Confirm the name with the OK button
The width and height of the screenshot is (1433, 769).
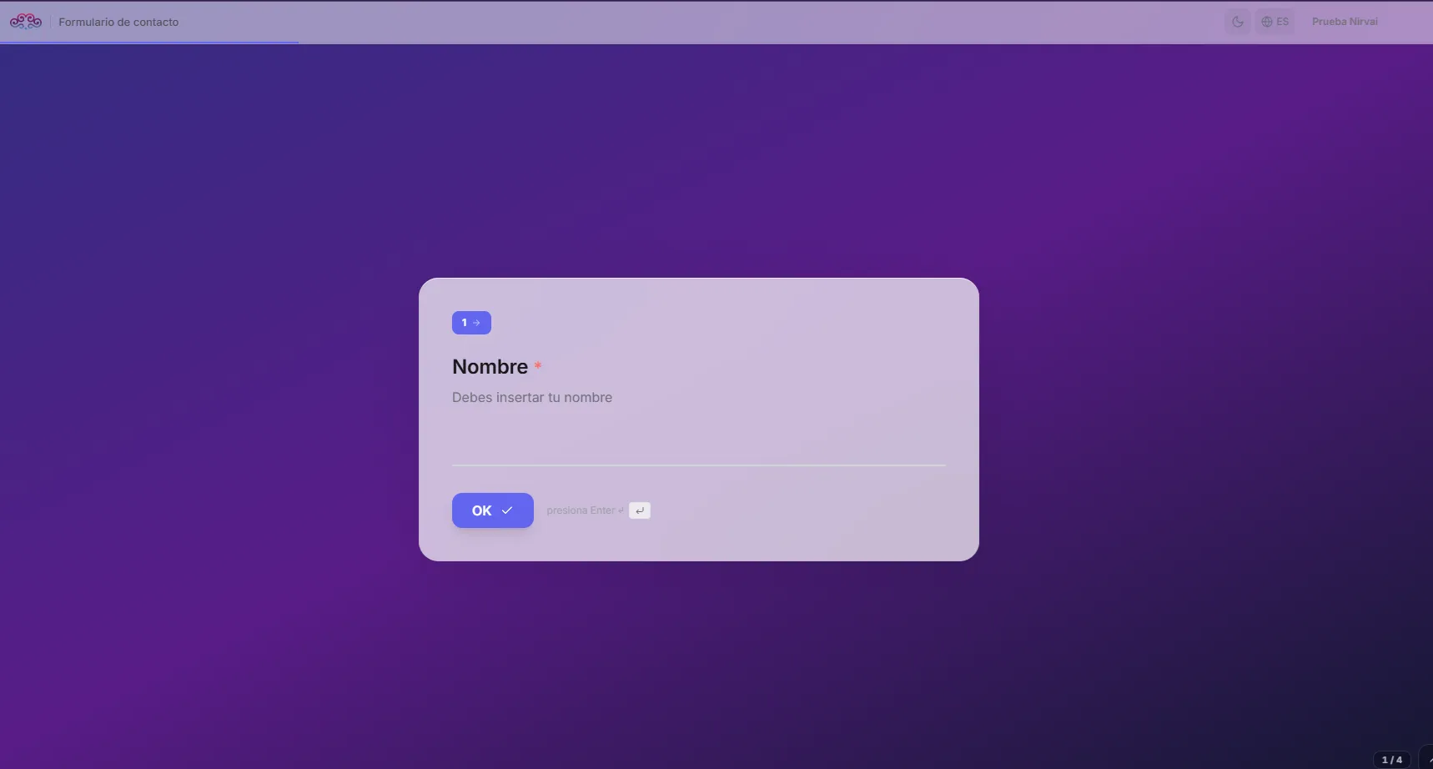(x=493, y=510)
